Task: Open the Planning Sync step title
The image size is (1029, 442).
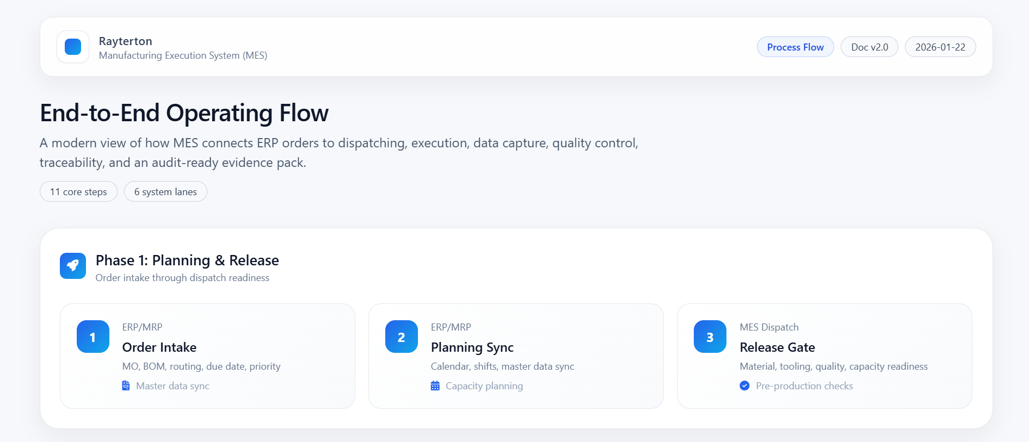Action: tap(472, 347)
